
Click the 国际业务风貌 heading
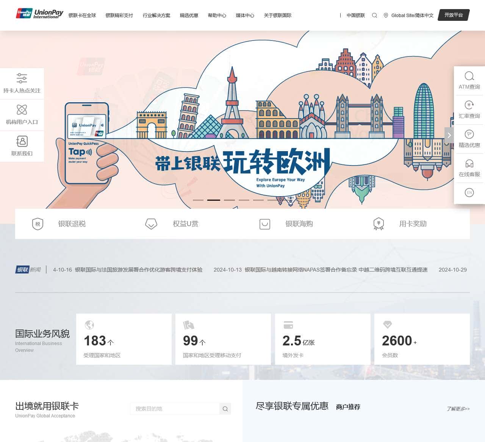[x=42, y=334]
